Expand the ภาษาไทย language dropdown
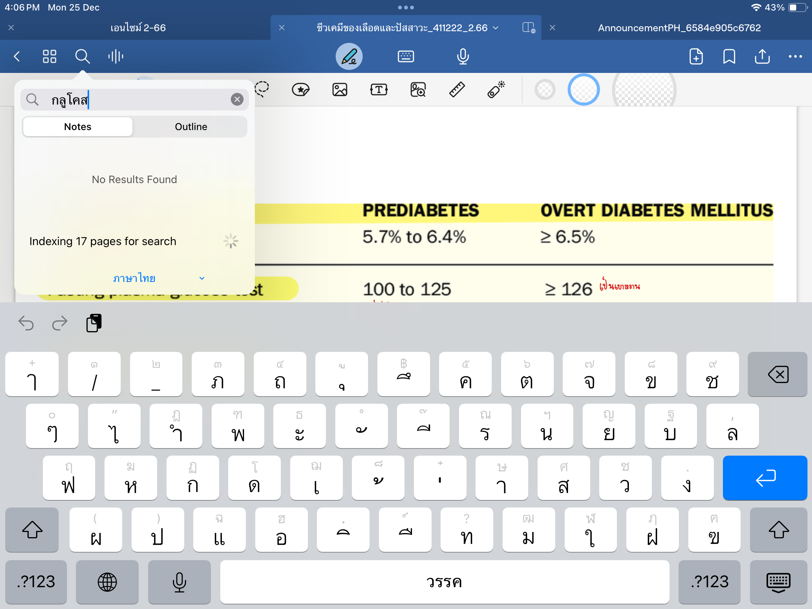 click(158, 278)
